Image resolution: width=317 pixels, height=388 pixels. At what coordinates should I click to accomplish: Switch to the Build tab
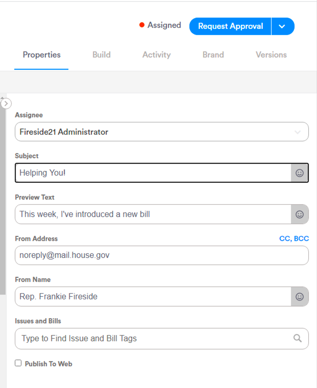point(101,55)
